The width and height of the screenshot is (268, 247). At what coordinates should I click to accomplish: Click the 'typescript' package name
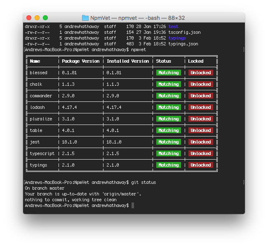click(x=42, y=153)
